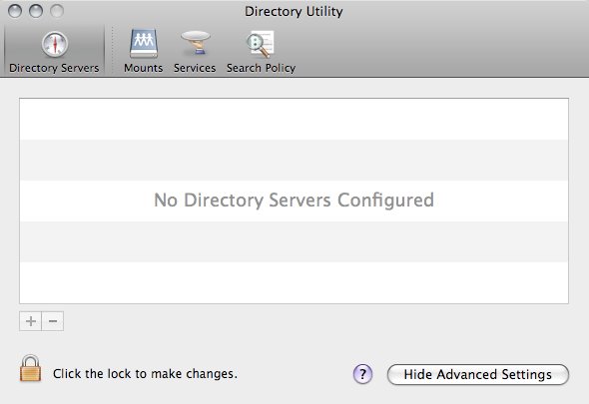589x404 pixels.
Task: Switch to the Directory Servers tab label
Action: click(54, 68)
